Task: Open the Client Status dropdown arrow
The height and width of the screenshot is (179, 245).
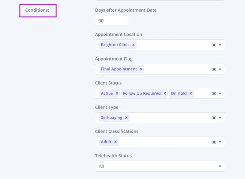Action: click(220, 94)
